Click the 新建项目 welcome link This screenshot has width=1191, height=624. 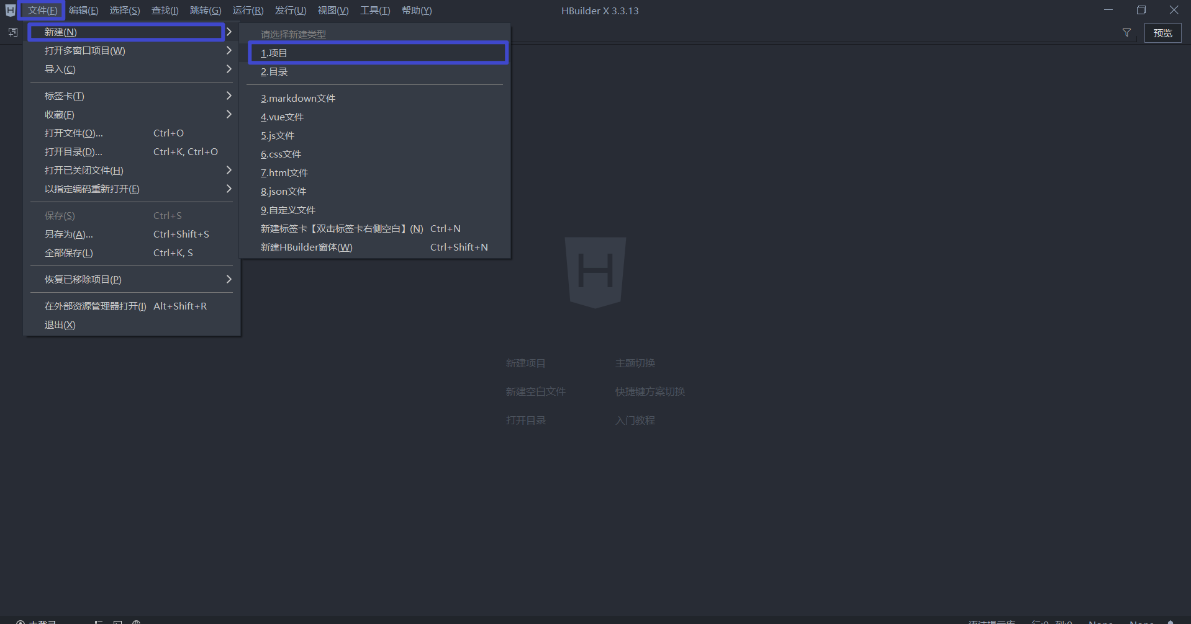[525, 363]
